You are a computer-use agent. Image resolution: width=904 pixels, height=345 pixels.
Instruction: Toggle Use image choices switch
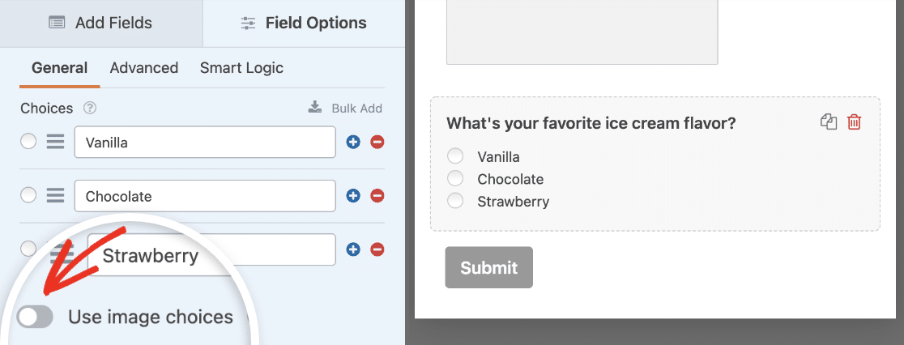pos(35,317)
